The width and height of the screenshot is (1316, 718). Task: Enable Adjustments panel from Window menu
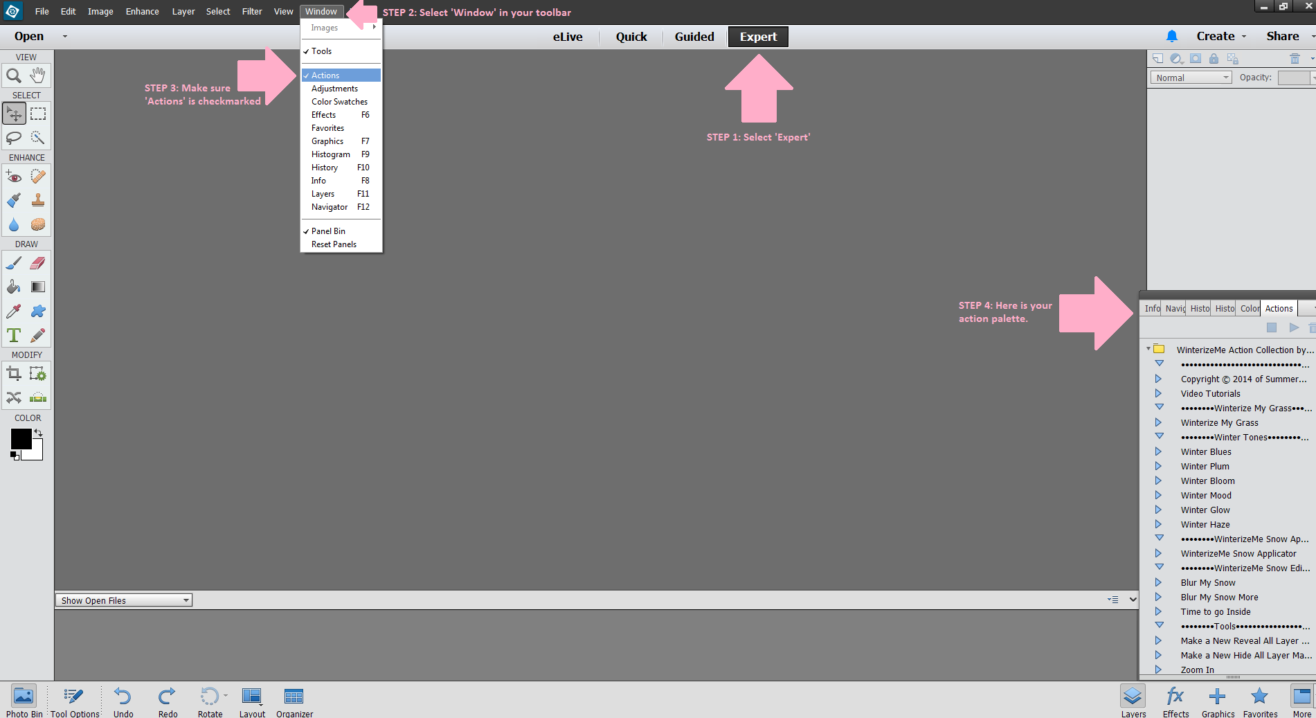(x=341, y=89)
